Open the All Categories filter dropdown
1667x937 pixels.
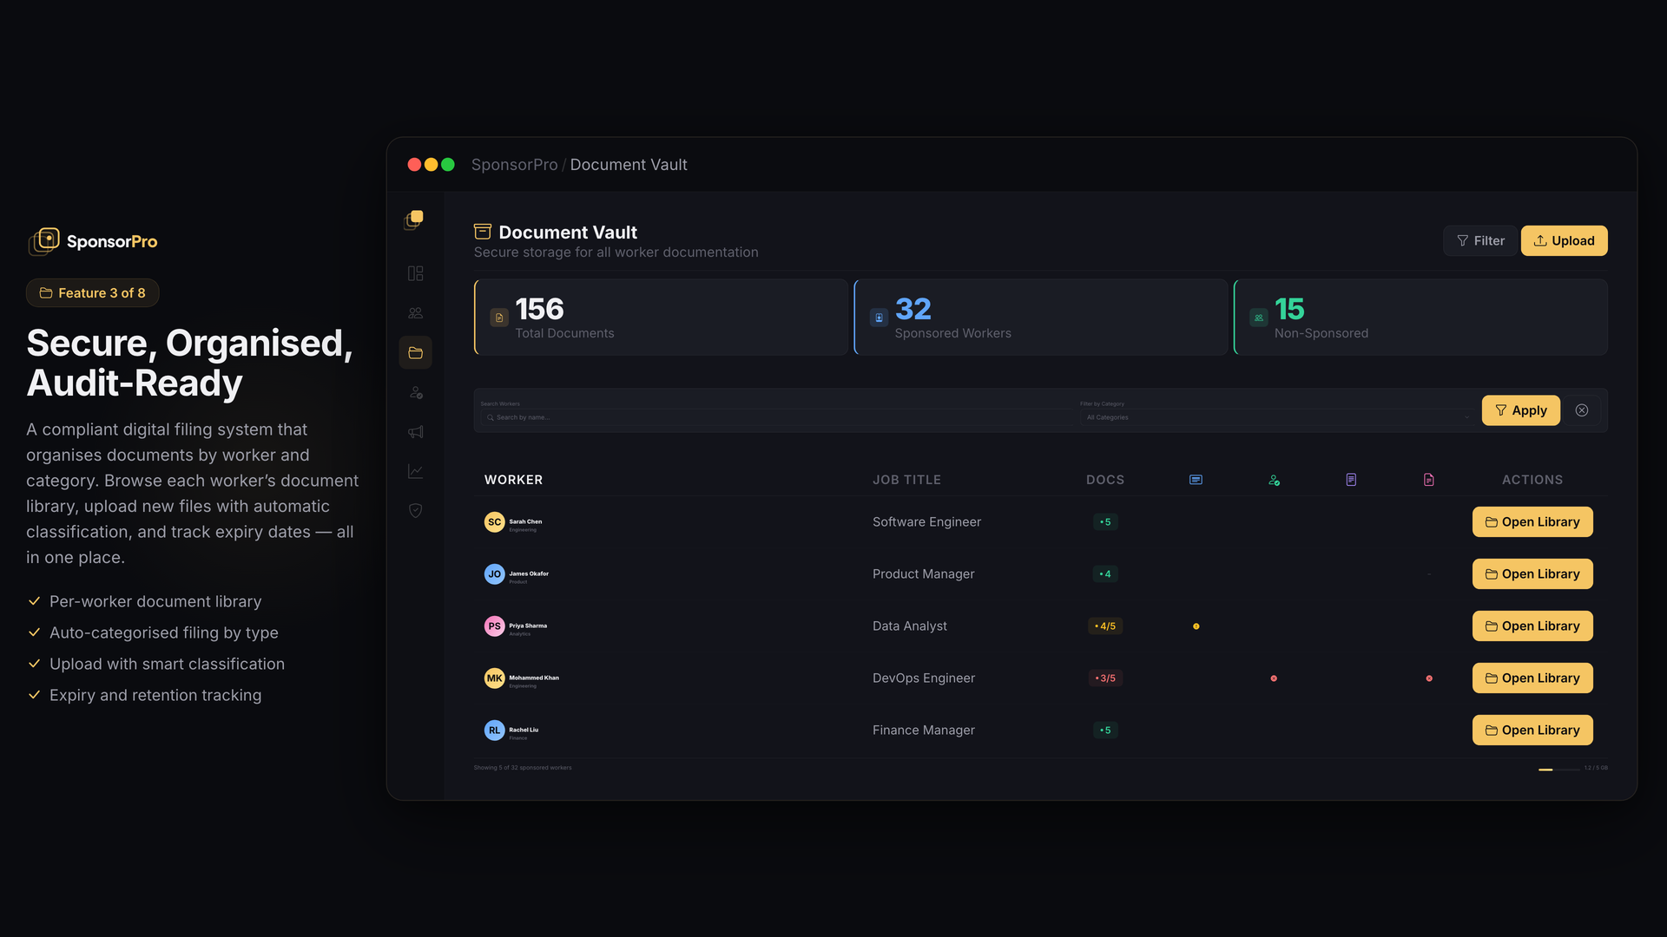tap(1276, 416)
